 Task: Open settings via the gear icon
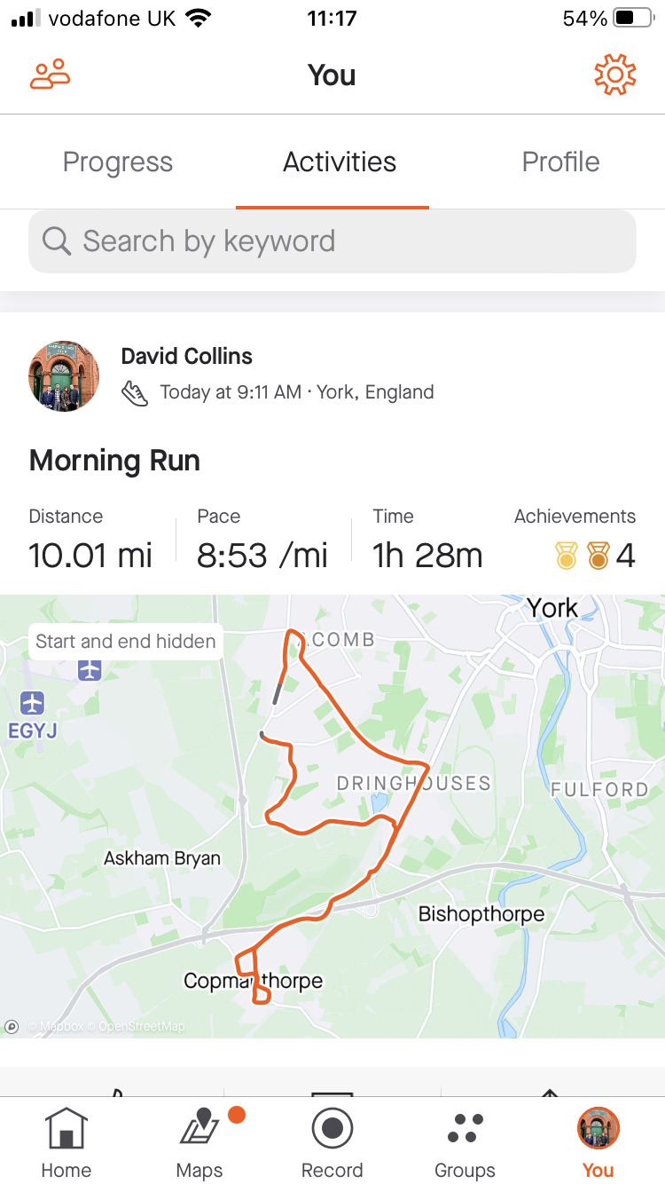pyautogui.click(x=615, y=75)
